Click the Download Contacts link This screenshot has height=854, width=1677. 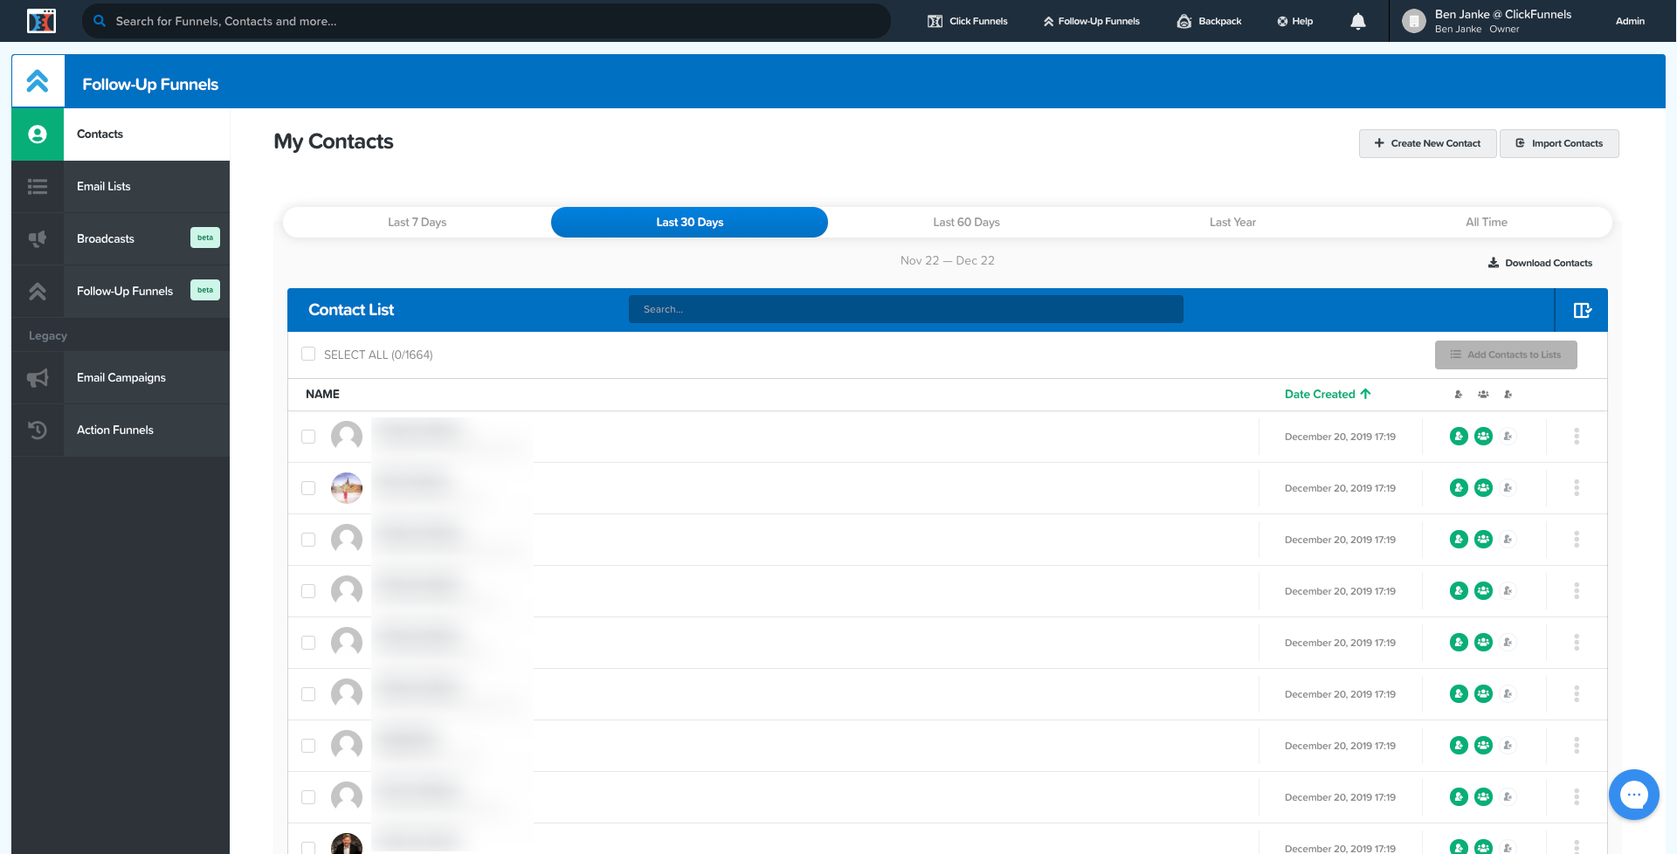pos(1540,263)
